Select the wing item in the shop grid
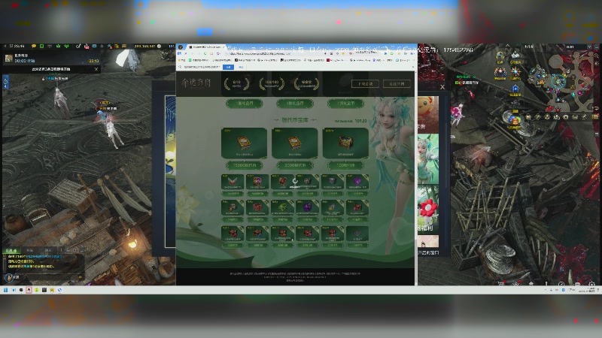 pos(233,182)
